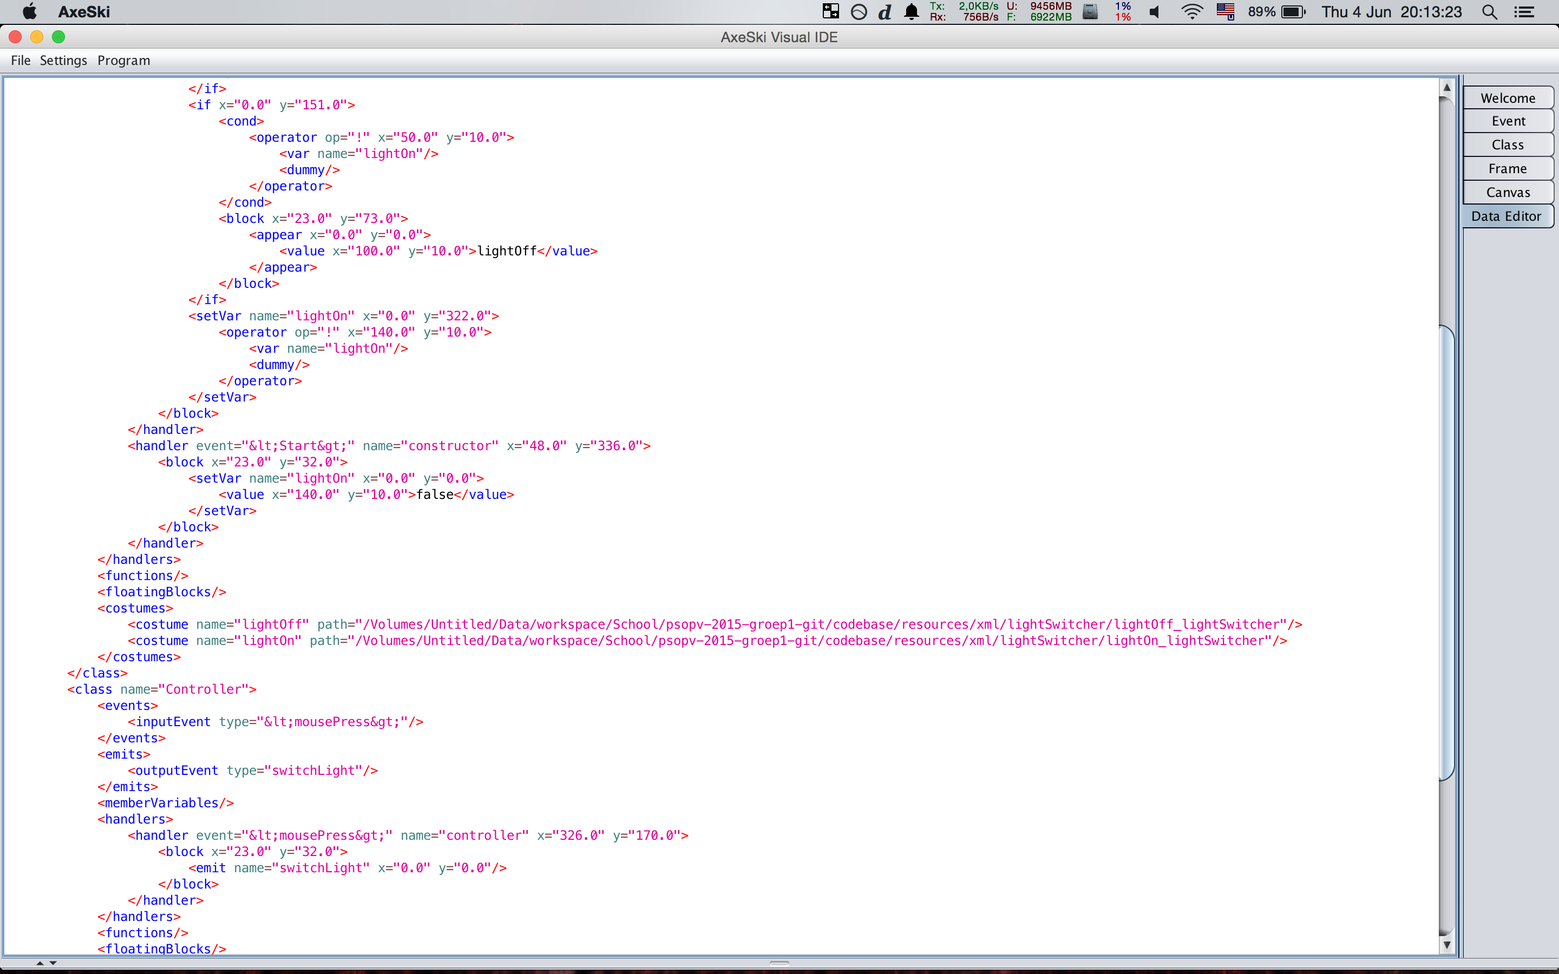The image size is (1559, 974).
Task: Open the Spotlight search icon
Action: coord(1489,12)
